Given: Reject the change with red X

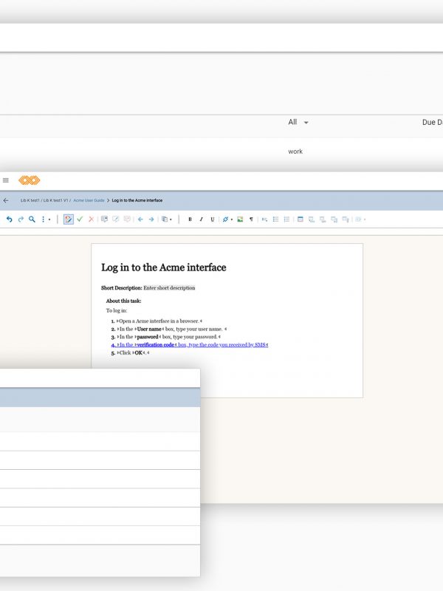Looking at the screenshot, I should click(x=91, y=219).
